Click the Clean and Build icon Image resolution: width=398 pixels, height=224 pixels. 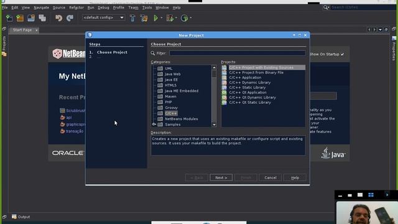pos(144,18)
